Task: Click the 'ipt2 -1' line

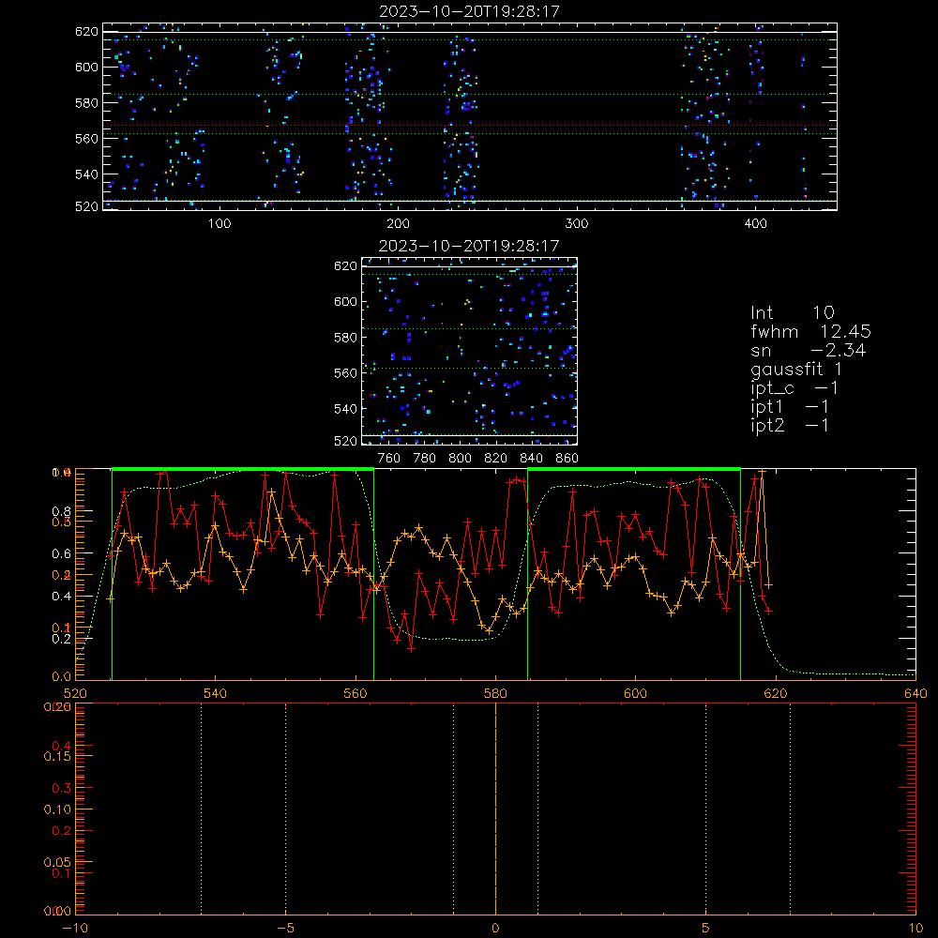Action: (790, 425)
